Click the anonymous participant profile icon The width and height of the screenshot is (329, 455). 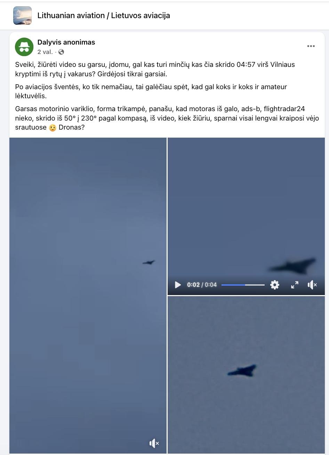tap(24, 47)
